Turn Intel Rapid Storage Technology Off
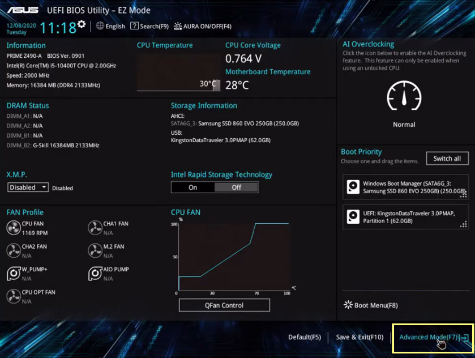 point(236,187)
